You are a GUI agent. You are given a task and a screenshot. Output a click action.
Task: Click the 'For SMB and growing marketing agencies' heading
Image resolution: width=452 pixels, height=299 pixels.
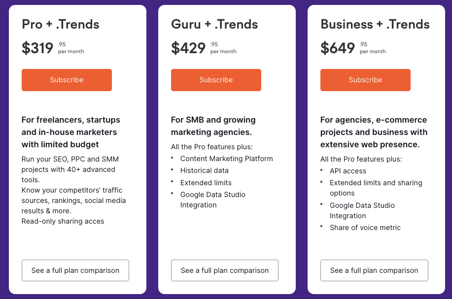click(x=213, y=126)
